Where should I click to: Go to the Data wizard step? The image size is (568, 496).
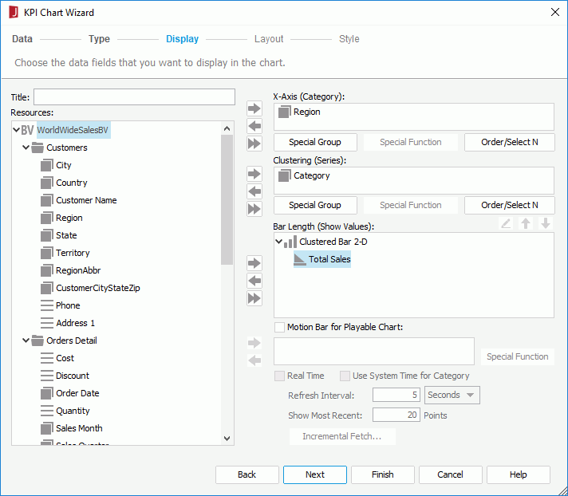point(22,39)
